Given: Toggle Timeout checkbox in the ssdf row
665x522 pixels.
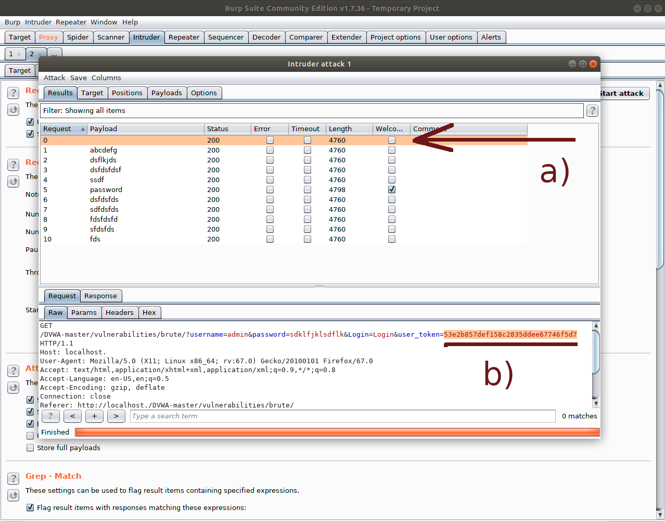Looking at the screenshot, I should coord(308,180).
